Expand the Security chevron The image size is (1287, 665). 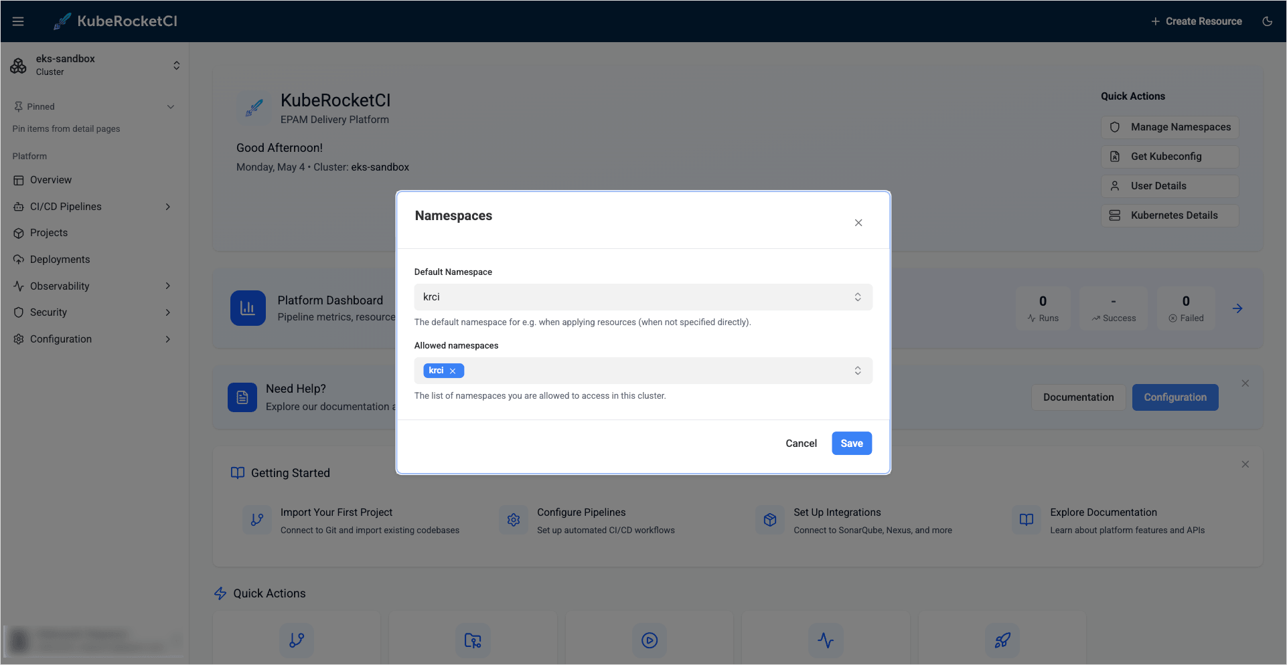pyautogui.click(x=168, y=312)
